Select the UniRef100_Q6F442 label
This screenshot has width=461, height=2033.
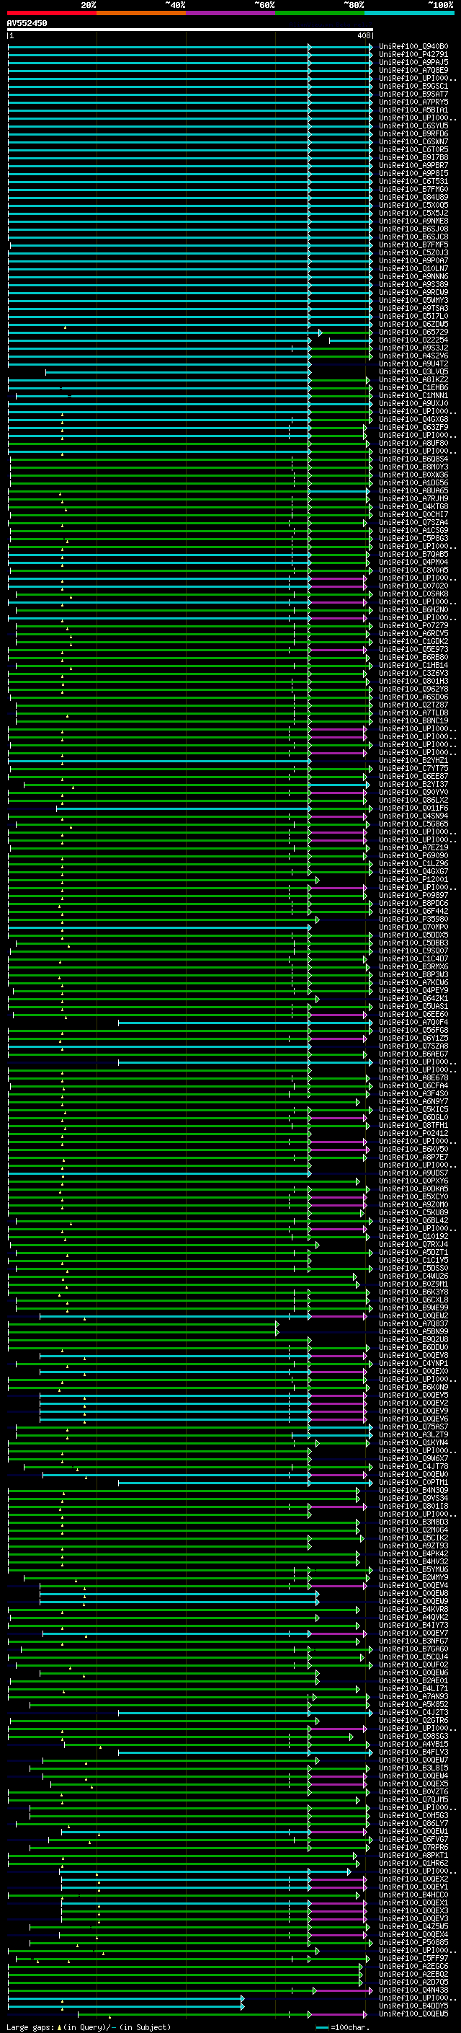tap(413, 911)
